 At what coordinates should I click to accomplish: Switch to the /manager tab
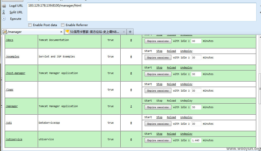(x=33, y=32)
